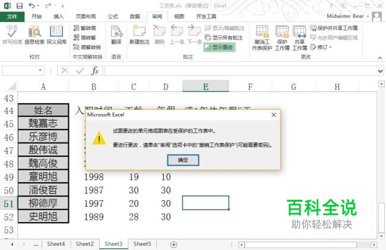Switch to the 开发工具 ribbon tab
Screen dimensions: 386x250
pos(206,17)
